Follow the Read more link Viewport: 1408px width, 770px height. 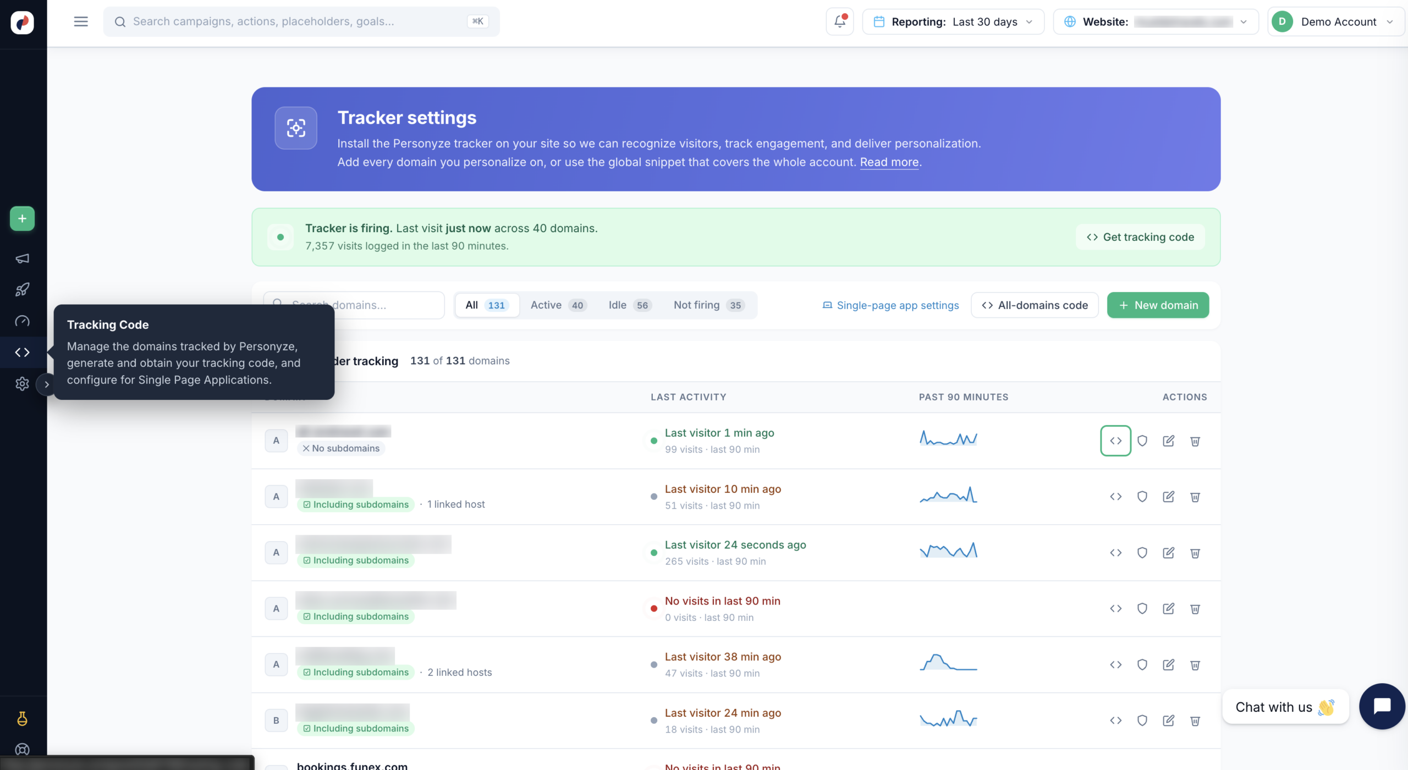pyautogui.click(x=889, y=162)
